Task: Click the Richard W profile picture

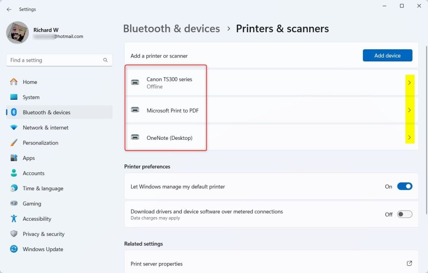Action: 18,33
